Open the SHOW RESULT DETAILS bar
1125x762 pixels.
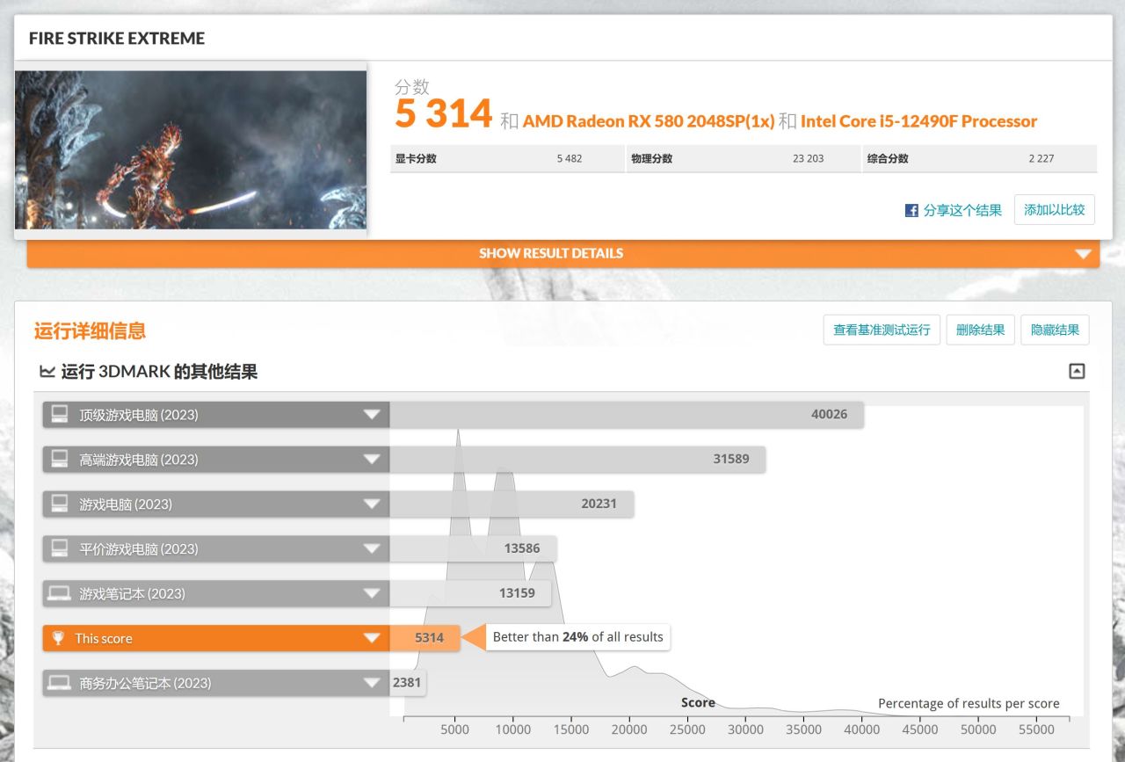[x=563, y=253]
